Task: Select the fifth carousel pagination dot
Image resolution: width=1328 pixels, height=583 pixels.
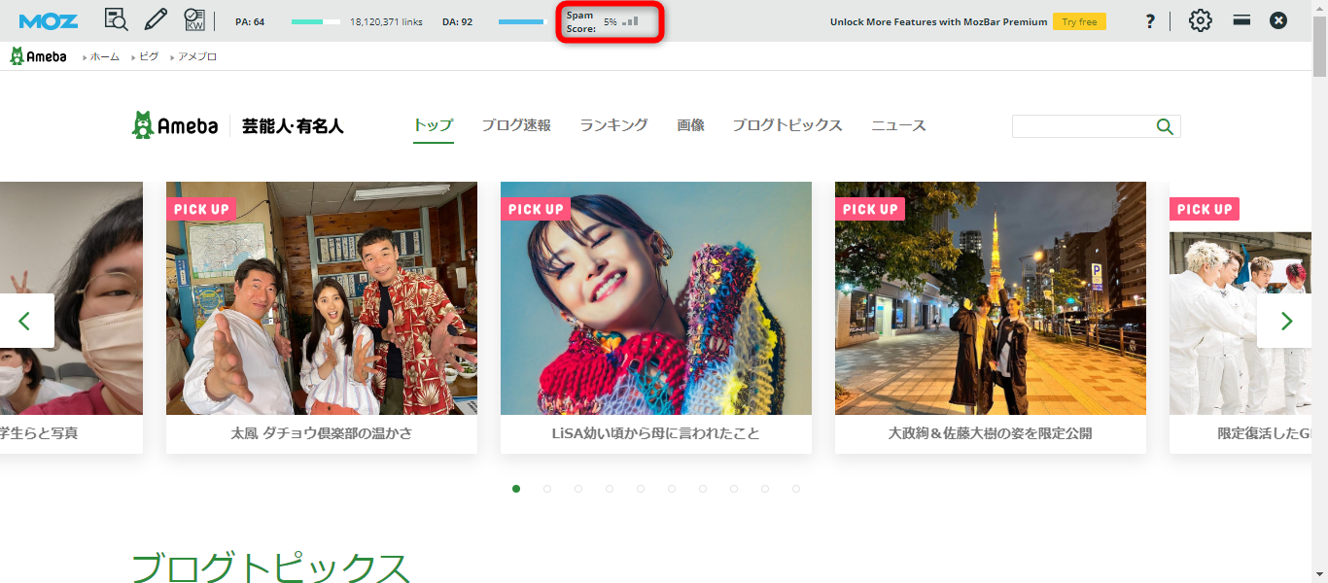Action: click(x=641, y=489)
